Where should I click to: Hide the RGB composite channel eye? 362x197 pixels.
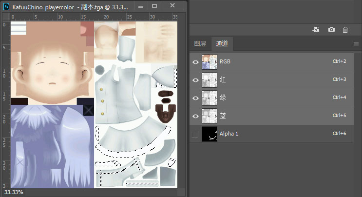click(x=195, y=62)
